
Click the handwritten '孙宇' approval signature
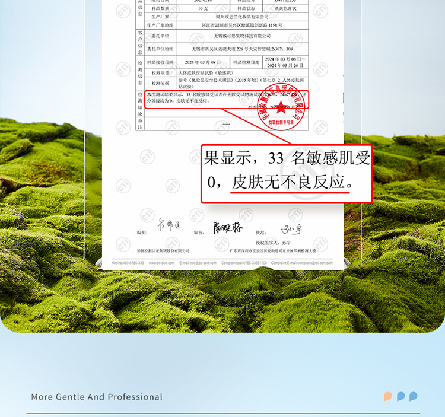click(x=292, y=229)
